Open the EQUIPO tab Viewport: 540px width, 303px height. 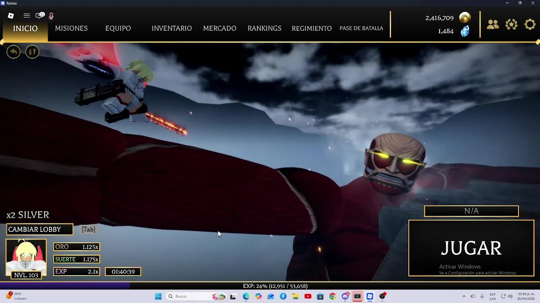coord(118,28)
